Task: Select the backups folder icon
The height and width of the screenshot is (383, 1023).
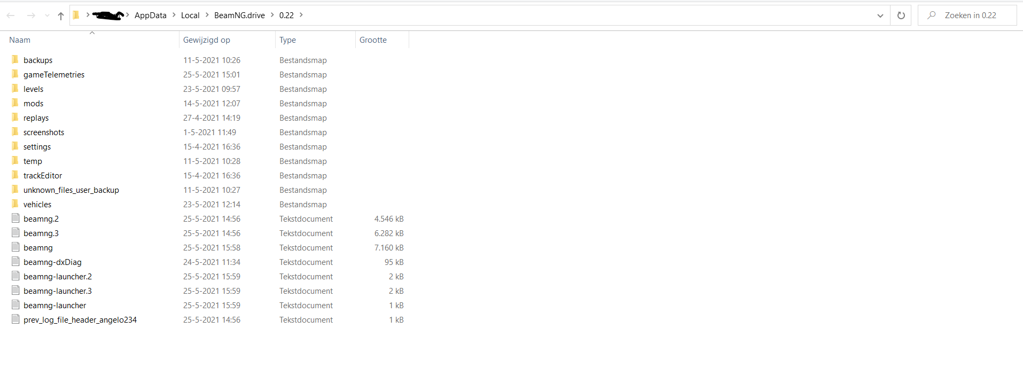Action: pyautogui.click(x=15, y=59)
